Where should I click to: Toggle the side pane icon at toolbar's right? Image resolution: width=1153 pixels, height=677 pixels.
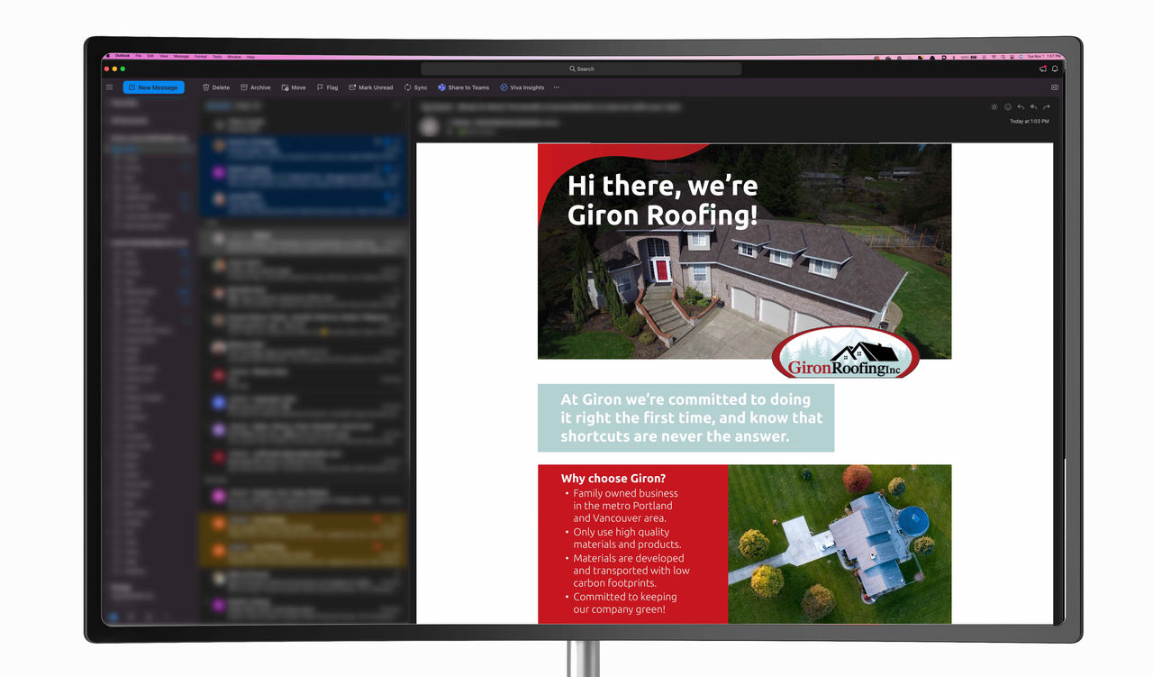click(1055, 87)
